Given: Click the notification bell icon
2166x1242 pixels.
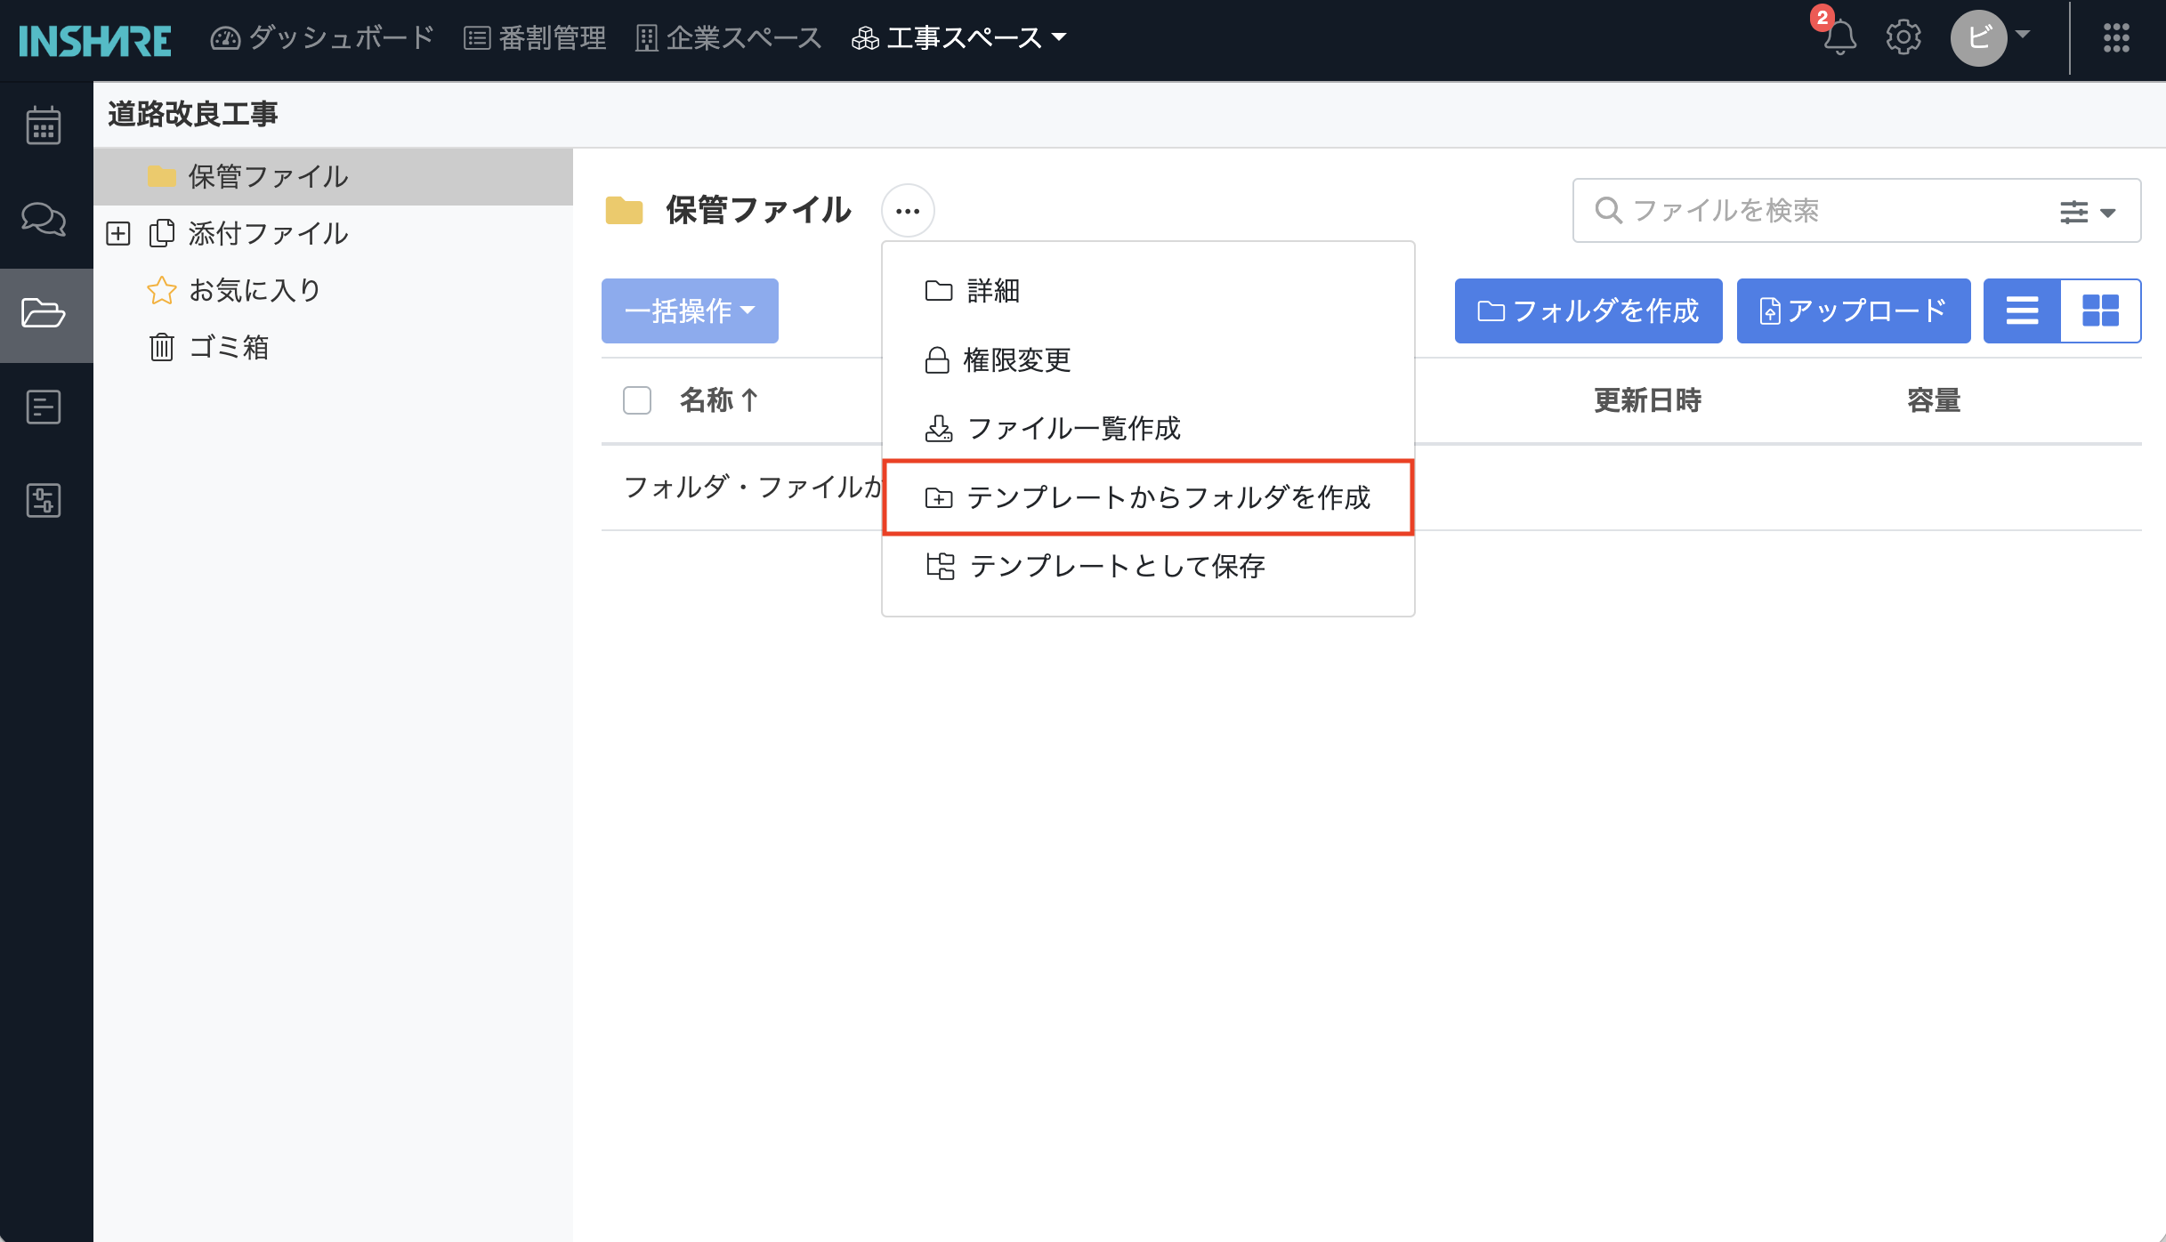Looking at the screenshot, I should pyautogui.click(x=1839, y=37).
